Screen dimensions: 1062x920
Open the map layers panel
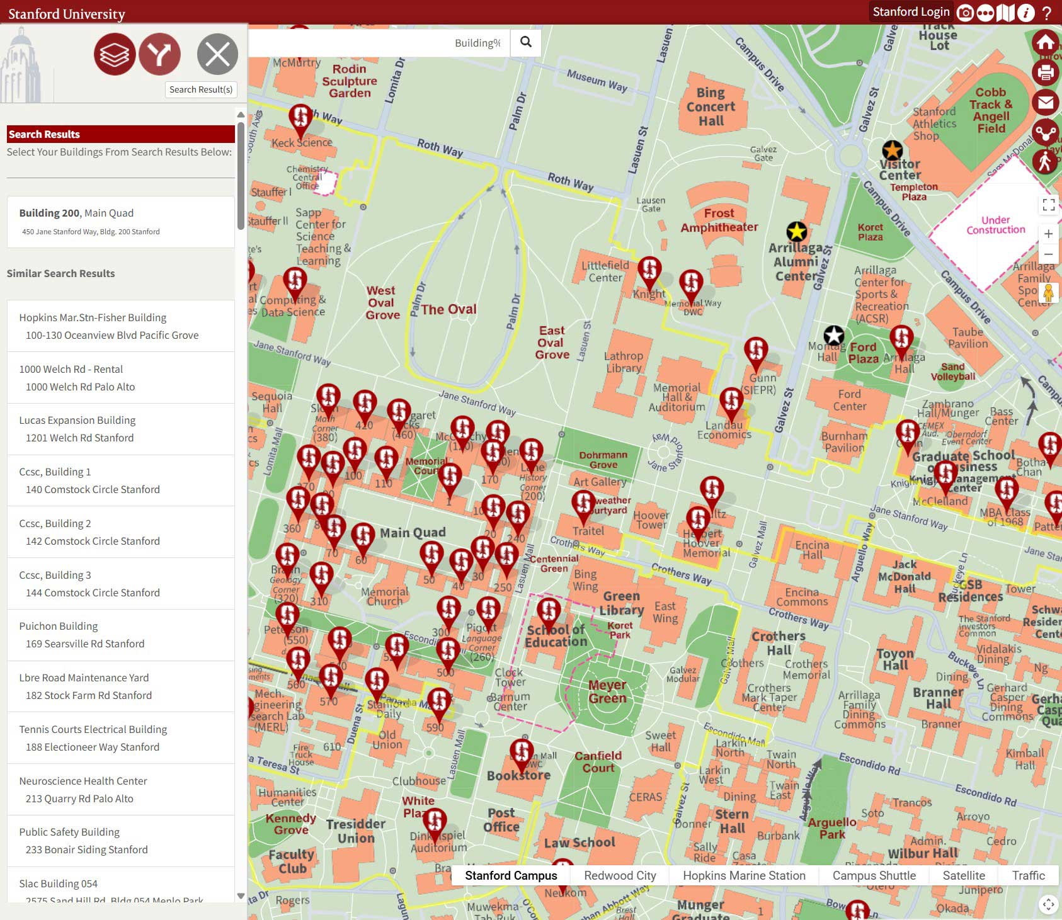(115, 54)
